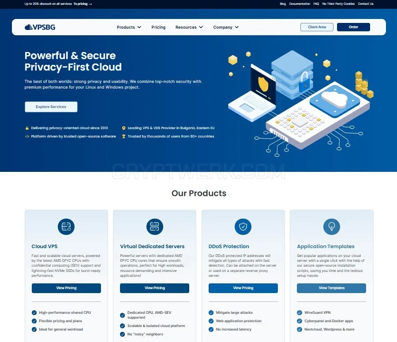
Task: View Pricing for DDoS Protection
Action: (243, 288)
